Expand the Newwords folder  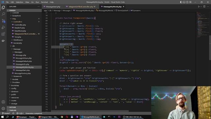[24, 76]
